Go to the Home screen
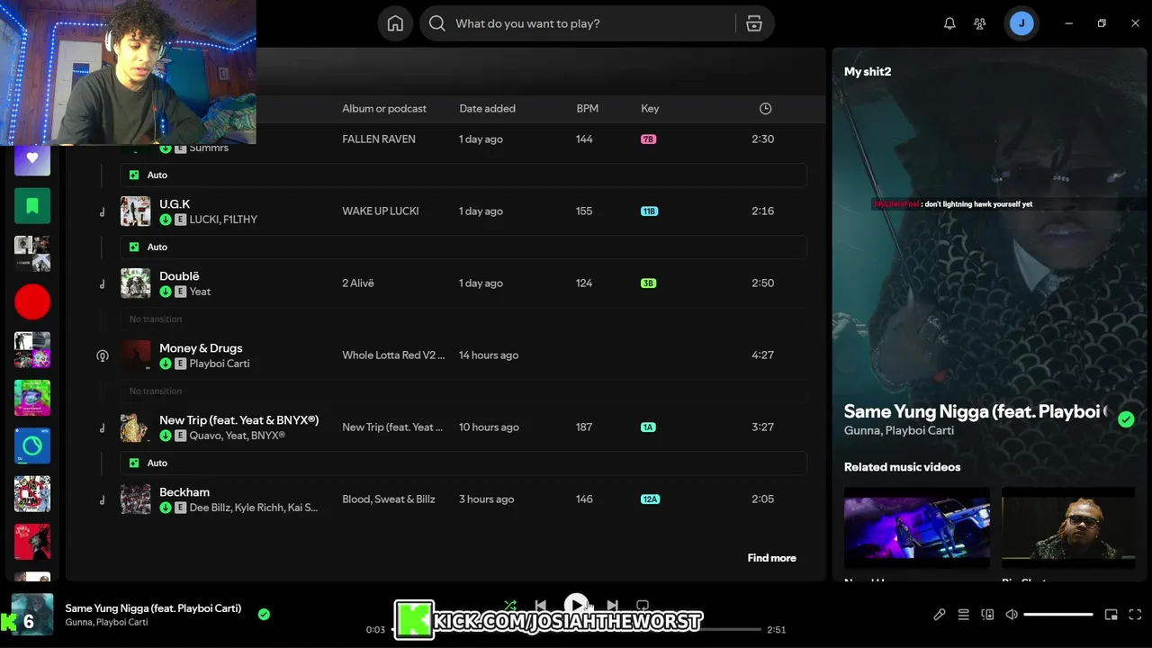1152x648 pixels. click(395, 23)
